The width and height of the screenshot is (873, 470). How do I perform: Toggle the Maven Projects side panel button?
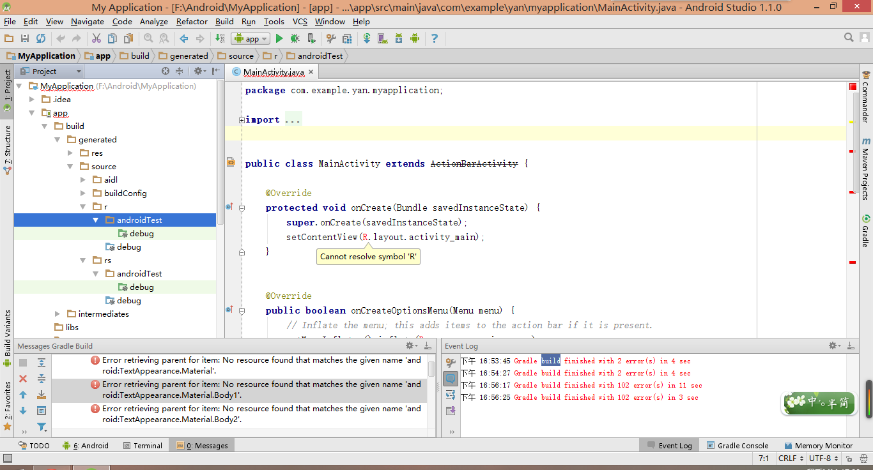[866, 169]
